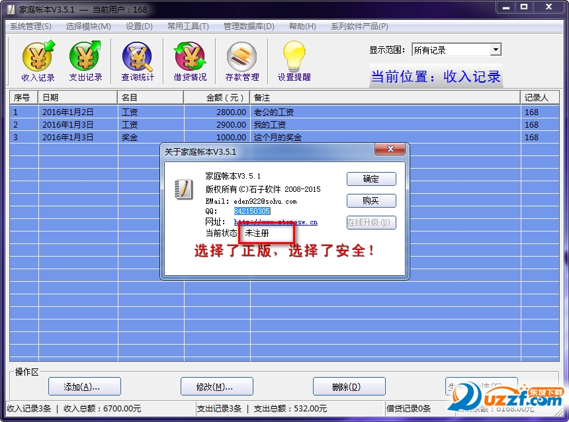
Task: Click the 借贷记录0条 status text
Action: pyautogui.click(x=408, y=409)
